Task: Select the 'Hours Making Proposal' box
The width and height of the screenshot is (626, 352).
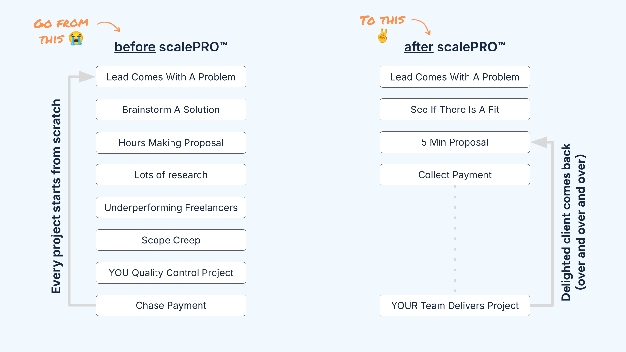Action: (171, 143)
